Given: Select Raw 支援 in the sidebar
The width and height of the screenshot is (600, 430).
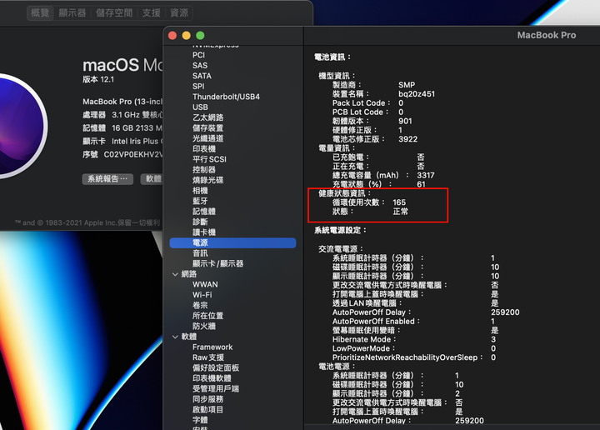Looking at the screenshot, I should [x=208, y=357].
